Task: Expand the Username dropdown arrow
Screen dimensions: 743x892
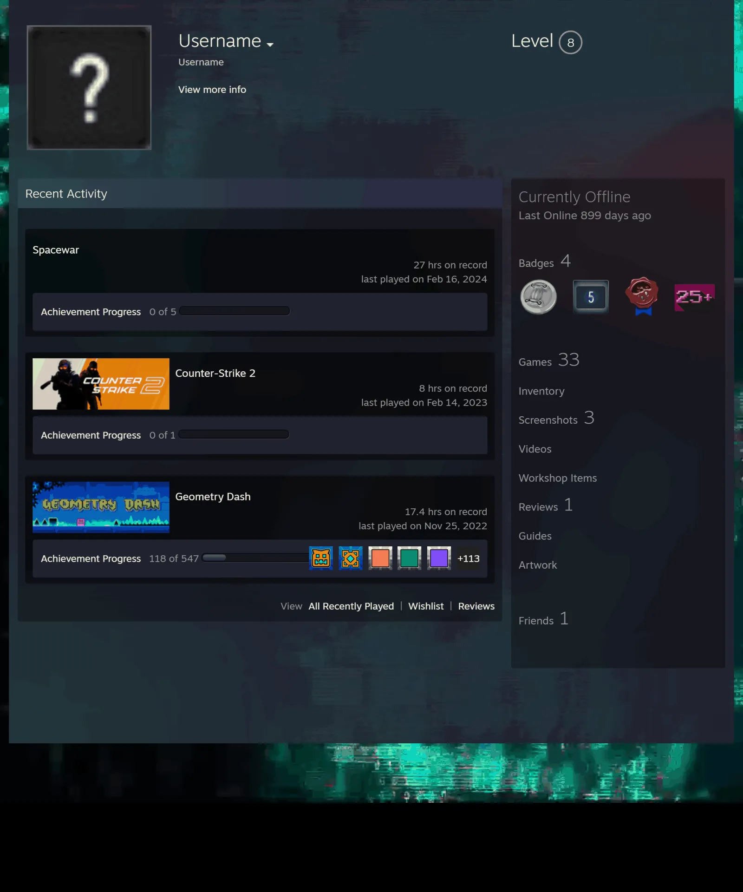Action: 270,45
